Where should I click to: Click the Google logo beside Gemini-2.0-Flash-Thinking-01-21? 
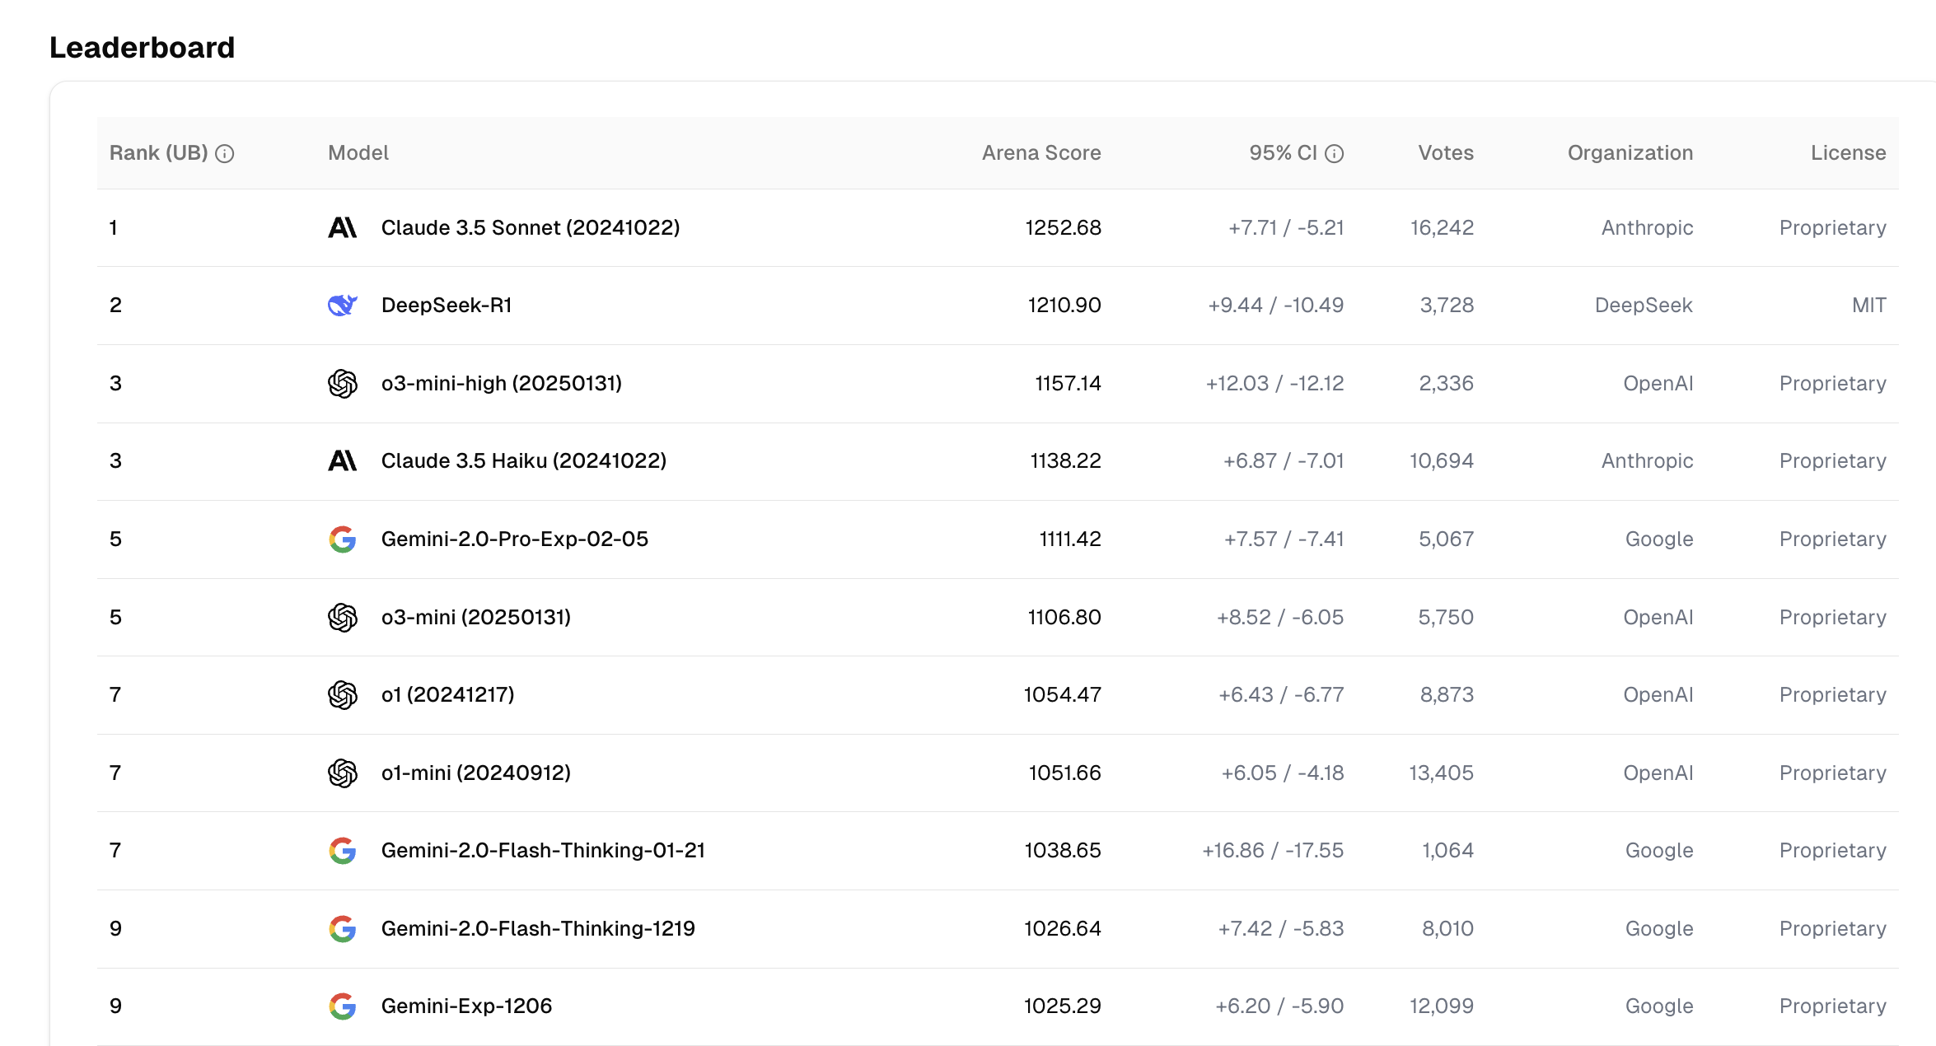coord(343,851)
